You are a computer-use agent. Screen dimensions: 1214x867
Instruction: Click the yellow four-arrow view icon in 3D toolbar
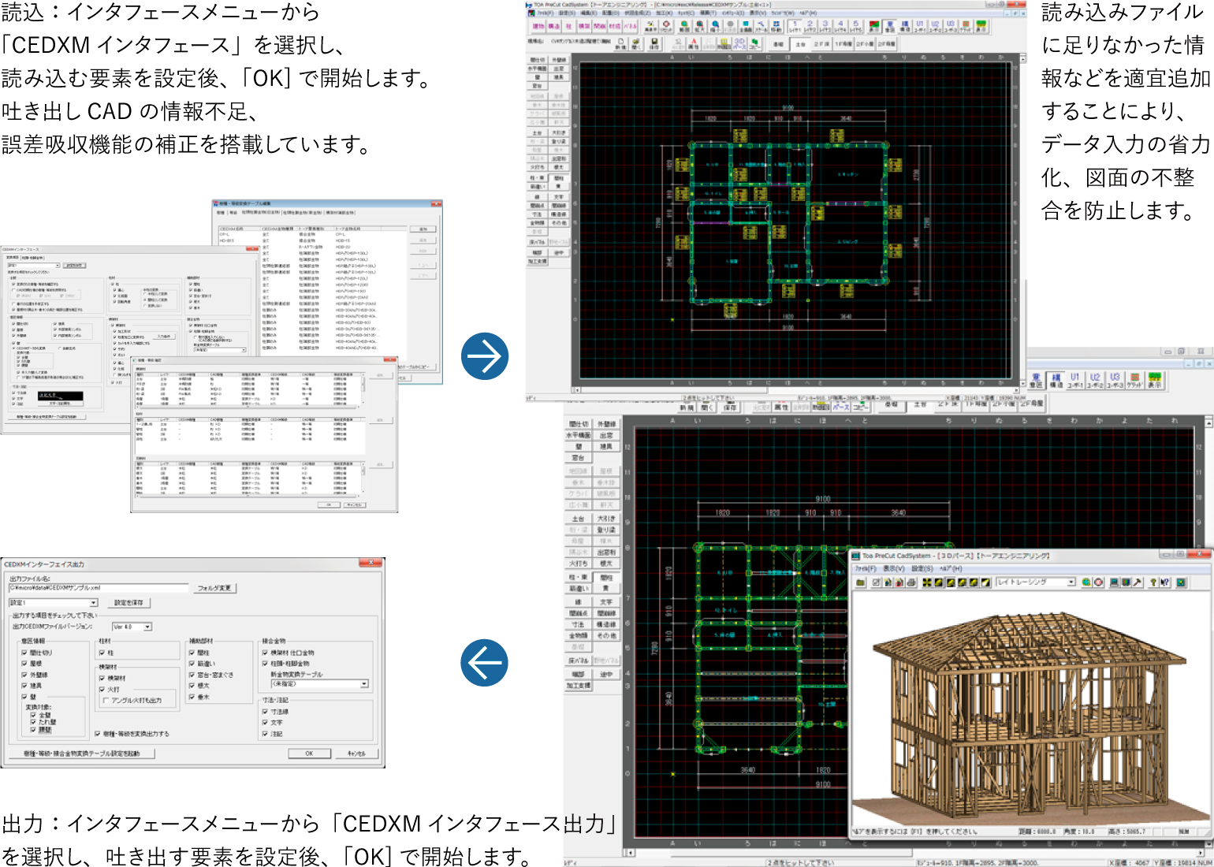click(926, 582)
